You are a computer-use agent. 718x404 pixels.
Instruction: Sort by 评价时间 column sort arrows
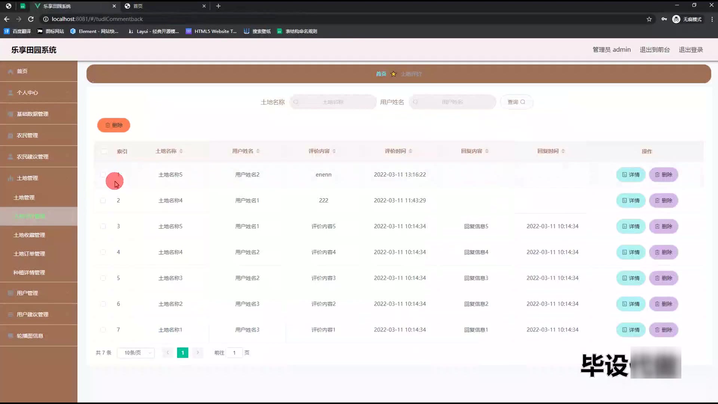pyautogui.click(x=410, y=151)
